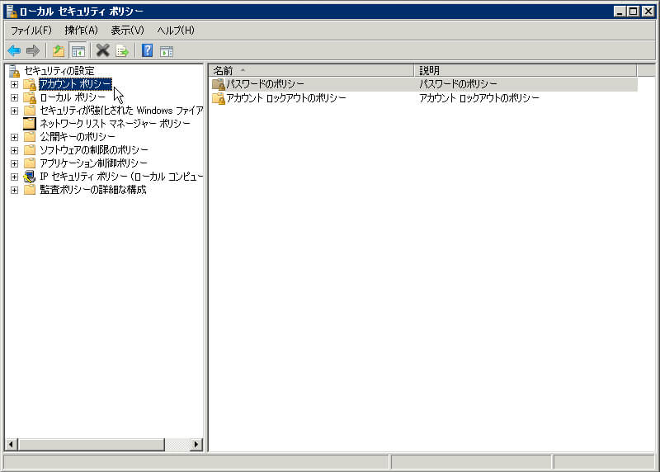Click tree pane scrollbar left arrow
This screenshot has width=660, height=472.
(x=12, y=444)
